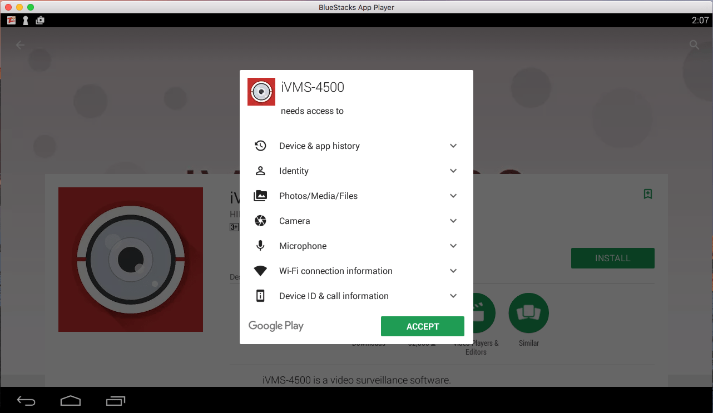The height and width of the screenshot is (413, 713).
Task: Click the INSTALL button behind dialog
Action: [613, 258]
